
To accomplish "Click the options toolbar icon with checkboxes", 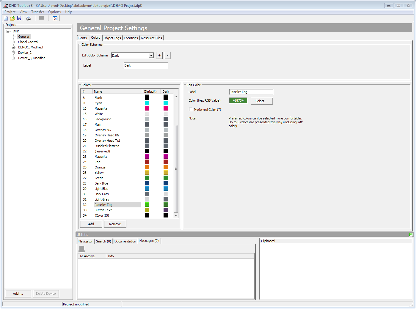I will [55, 18].
